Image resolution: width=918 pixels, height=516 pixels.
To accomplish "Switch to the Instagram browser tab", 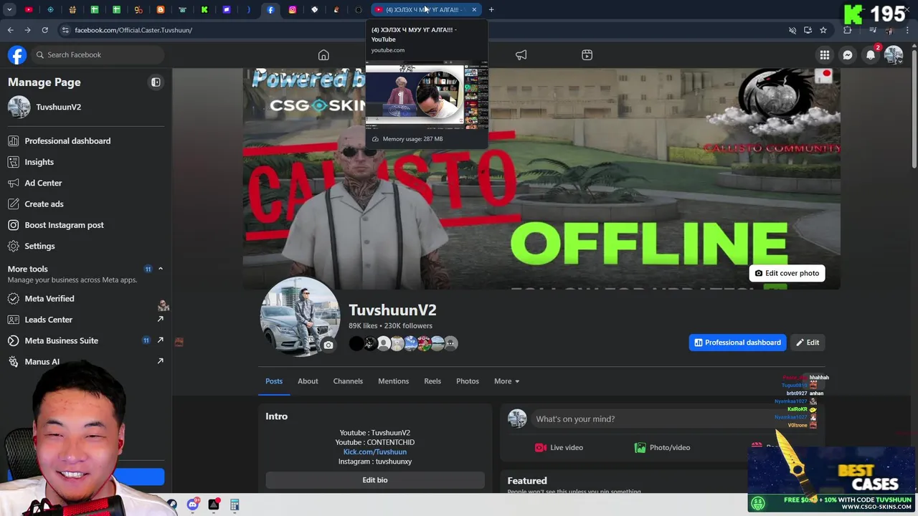I will click(x=293, y=10).
